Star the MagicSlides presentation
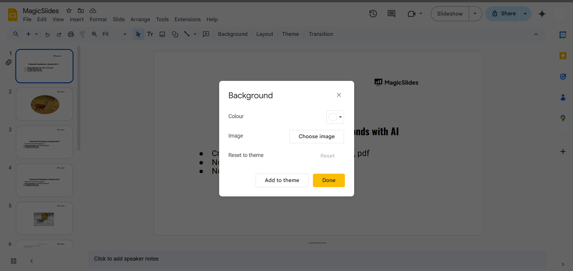573x271 pixels. point(69,11)
